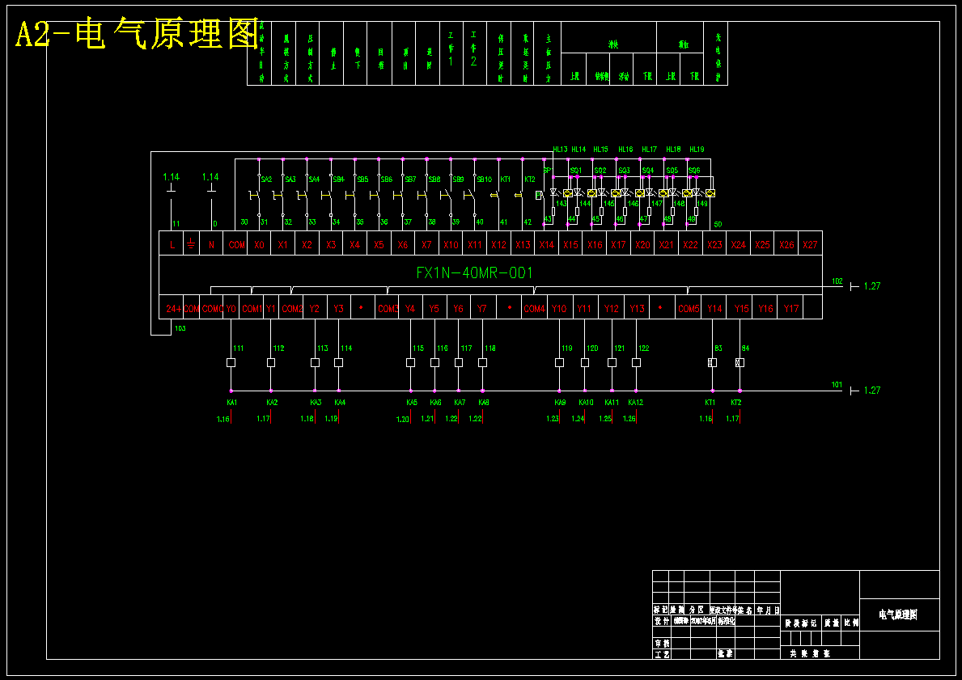Select input terminal X20
Screen dimensions: 962x680
pos(642,245)
